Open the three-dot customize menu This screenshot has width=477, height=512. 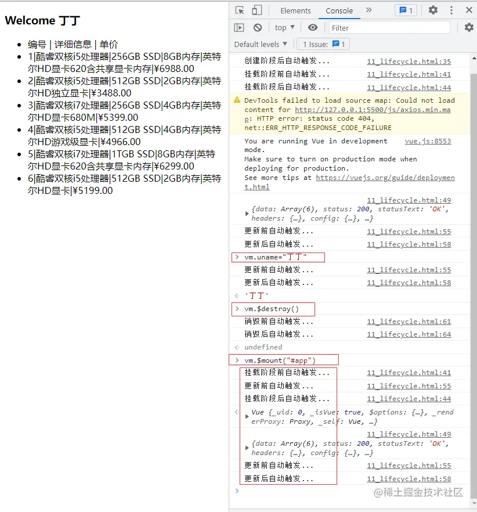click(x=451, y=10)
